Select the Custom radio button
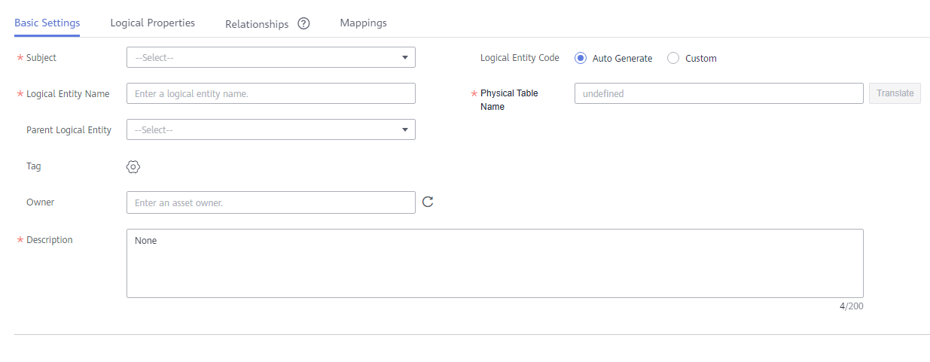The image size is (930, 362). (x=673, y=58)
